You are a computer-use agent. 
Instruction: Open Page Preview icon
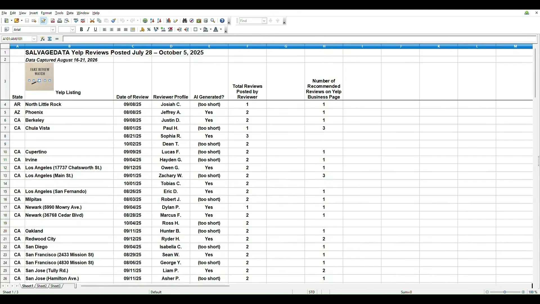point(67,21)
